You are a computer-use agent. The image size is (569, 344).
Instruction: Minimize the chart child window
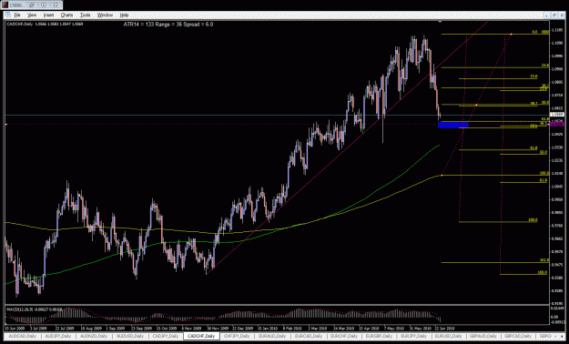point(548,15)
